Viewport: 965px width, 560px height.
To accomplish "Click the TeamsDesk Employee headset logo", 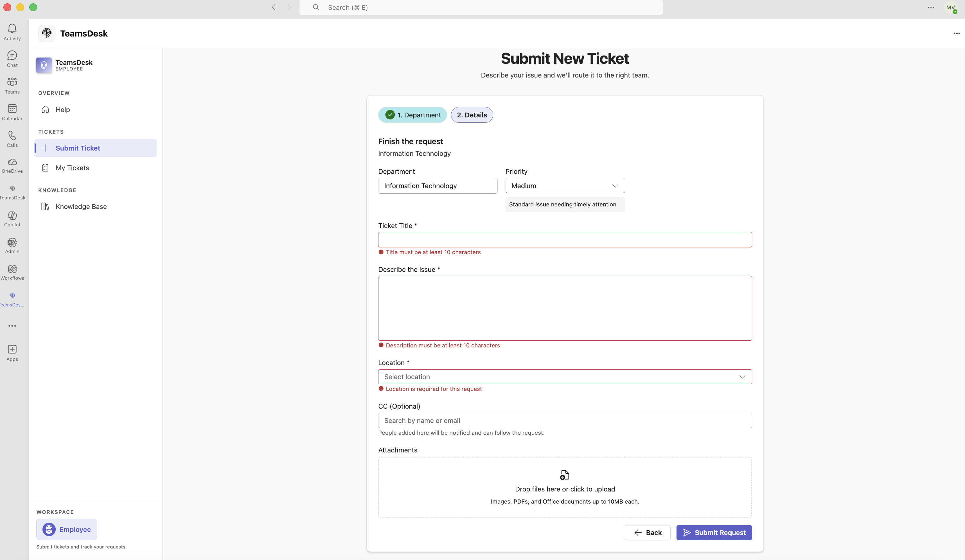I will [x=44, y=65].
